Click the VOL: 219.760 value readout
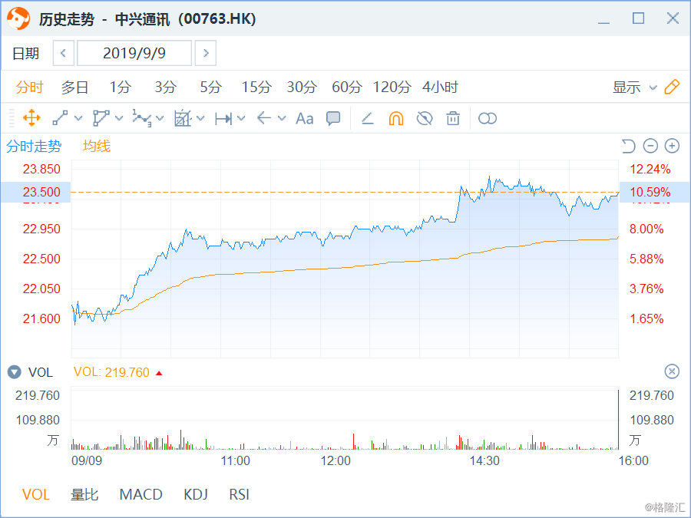Viewport: 691px width, 518px height. pyautogui.click(x=111, y=372)
